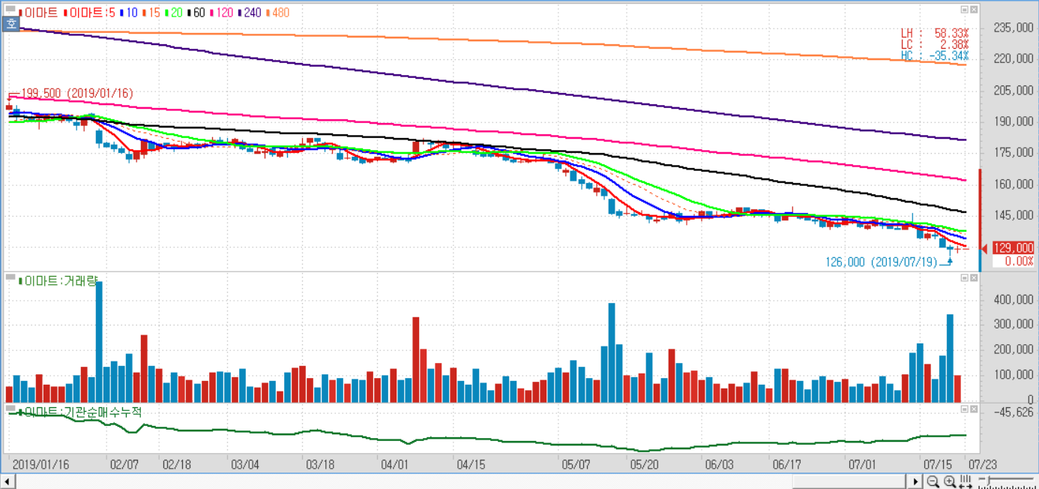Select the 120-day moving average legend

point(221,13)
